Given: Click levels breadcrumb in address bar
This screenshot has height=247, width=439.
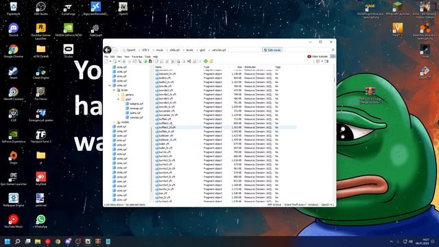Looking at the screenshot, I should click(190, 50).
